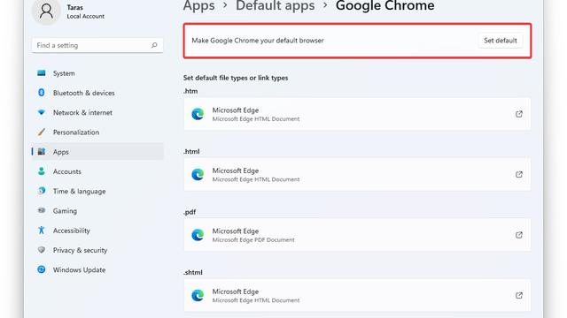Open external link icon for .htm
Image resolution: width=567 pixels, height=318 pixels.
pyautogui.click(x=519, y=114)
